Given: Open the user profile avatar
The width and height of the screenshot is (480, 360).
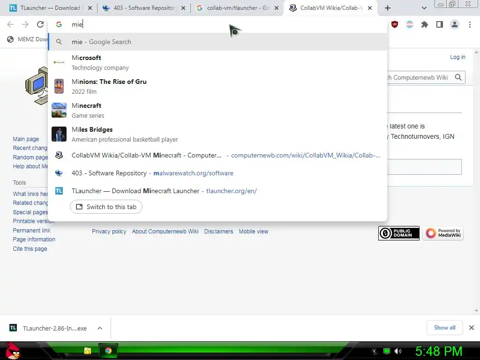Looking at the screenshot, I should [x=455, y=24].
